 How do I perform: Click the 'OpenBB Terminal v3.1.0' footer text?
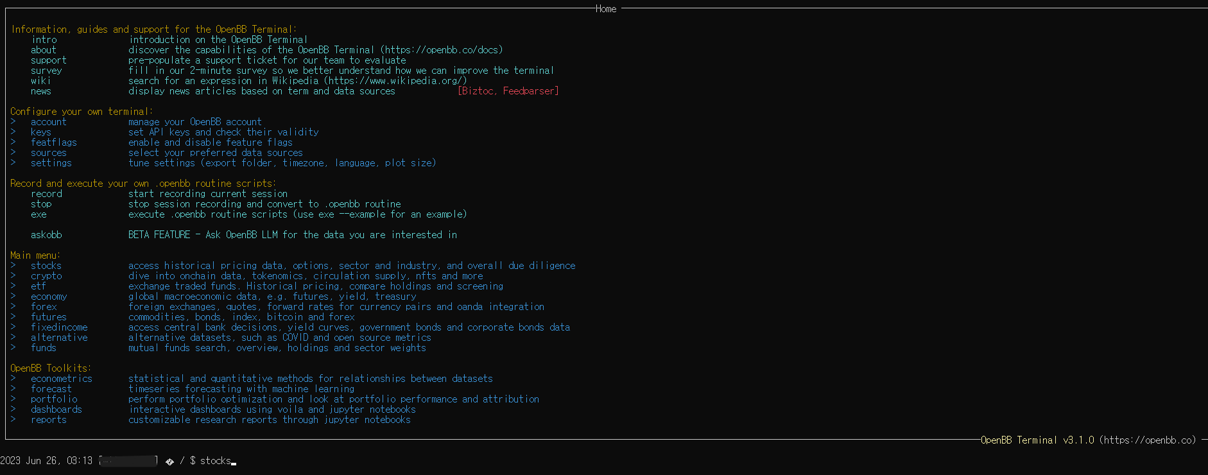[x=1037, y=440]
